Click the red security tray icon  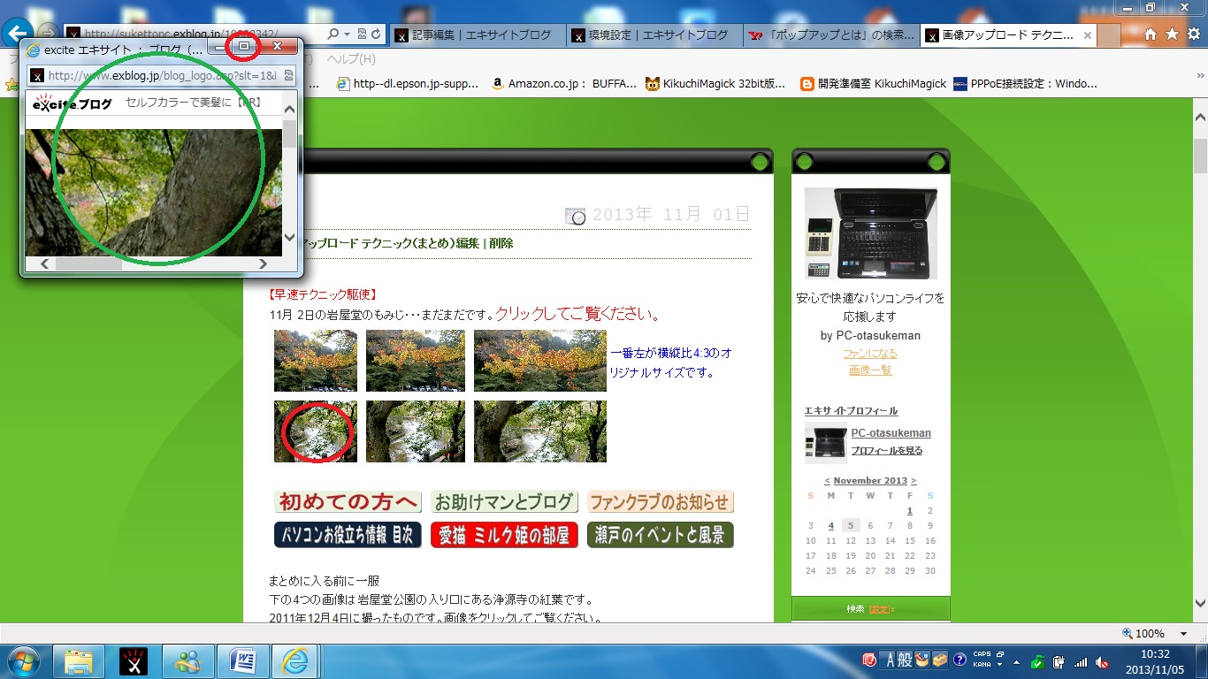pos(869,660)
